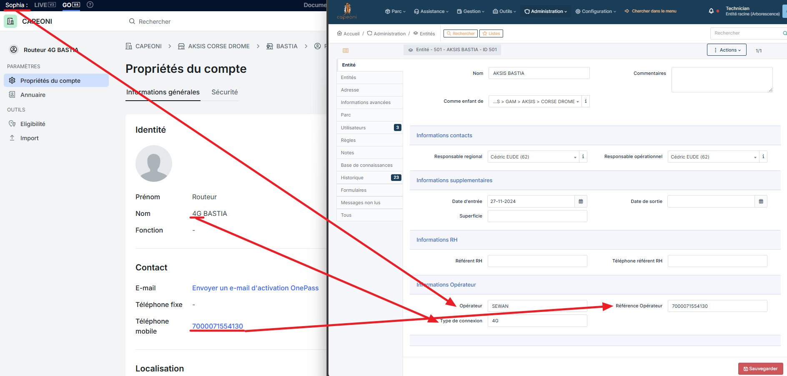Click the list view icon left of the Entité 501 title
787x376 pixels.
pos(346,50)
